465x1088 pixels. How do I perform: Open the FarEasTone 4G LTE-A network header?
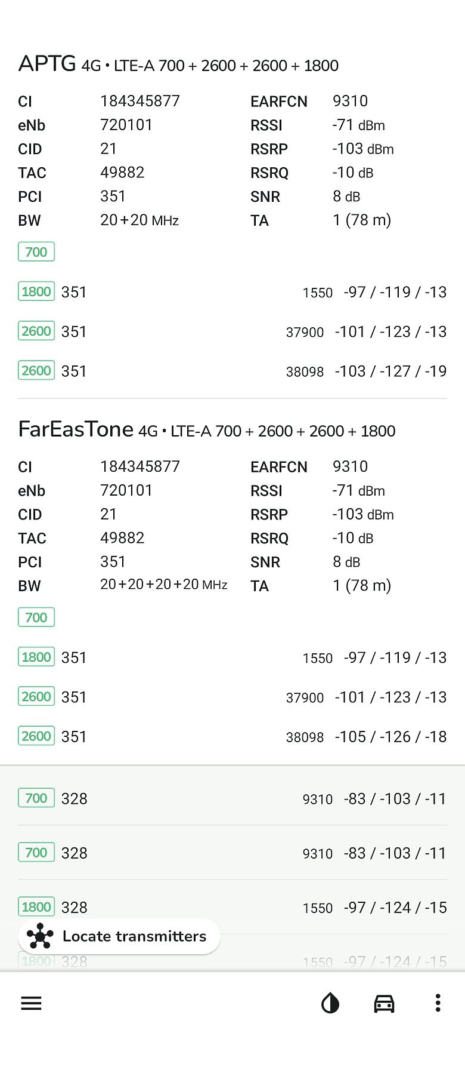click(206, 430)
